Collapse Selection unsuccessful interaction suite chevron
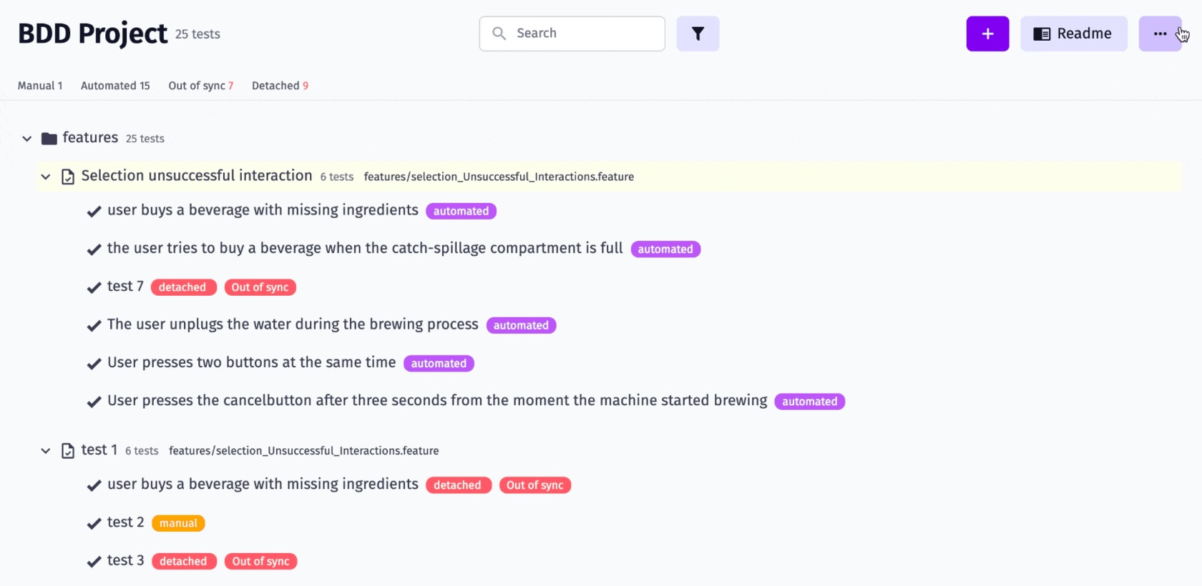This screenshot has height=586, width=1202. pyautogui.click(x=46, y=177)
